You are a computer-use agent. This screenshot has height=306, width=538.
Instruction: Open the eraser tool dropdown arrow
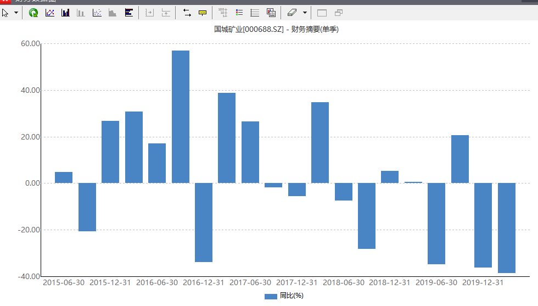(x=305, y=13)
